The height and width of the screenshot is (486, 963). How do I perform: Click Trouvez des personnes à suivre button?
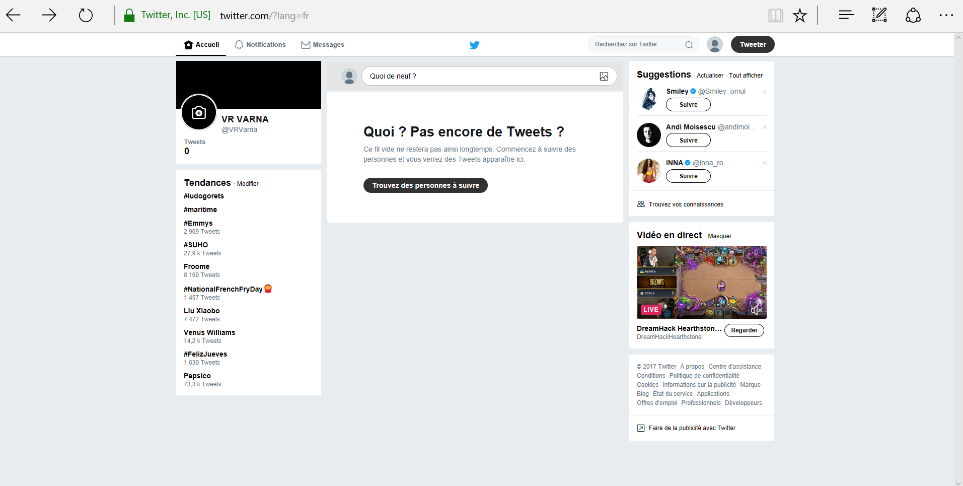pos(425,185)
